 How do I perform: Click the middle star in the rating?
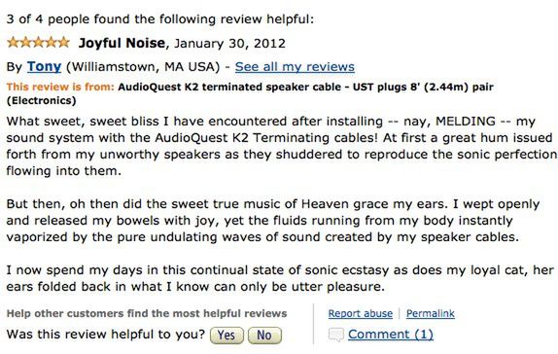(39, 43)
